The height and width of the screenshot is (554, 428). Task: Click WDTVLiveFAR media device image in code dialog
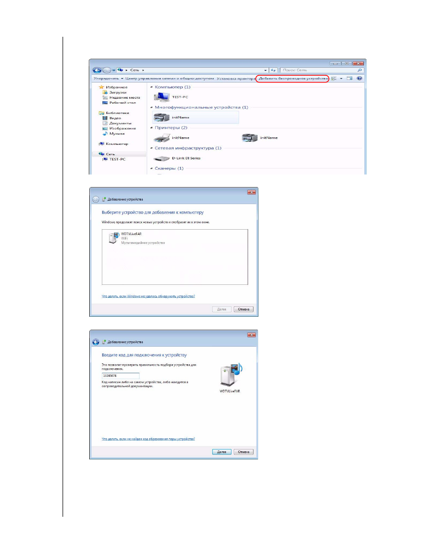(230, 375)
